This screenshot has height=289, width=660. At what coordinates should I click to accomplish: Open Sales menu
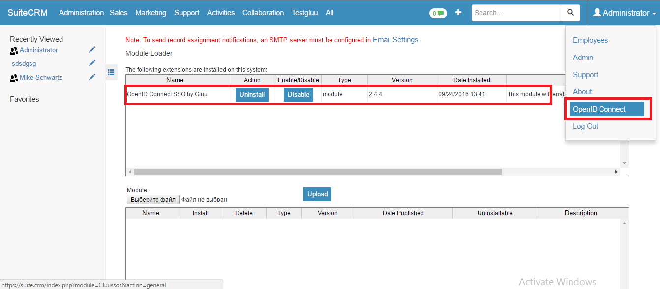coord(119,13)
